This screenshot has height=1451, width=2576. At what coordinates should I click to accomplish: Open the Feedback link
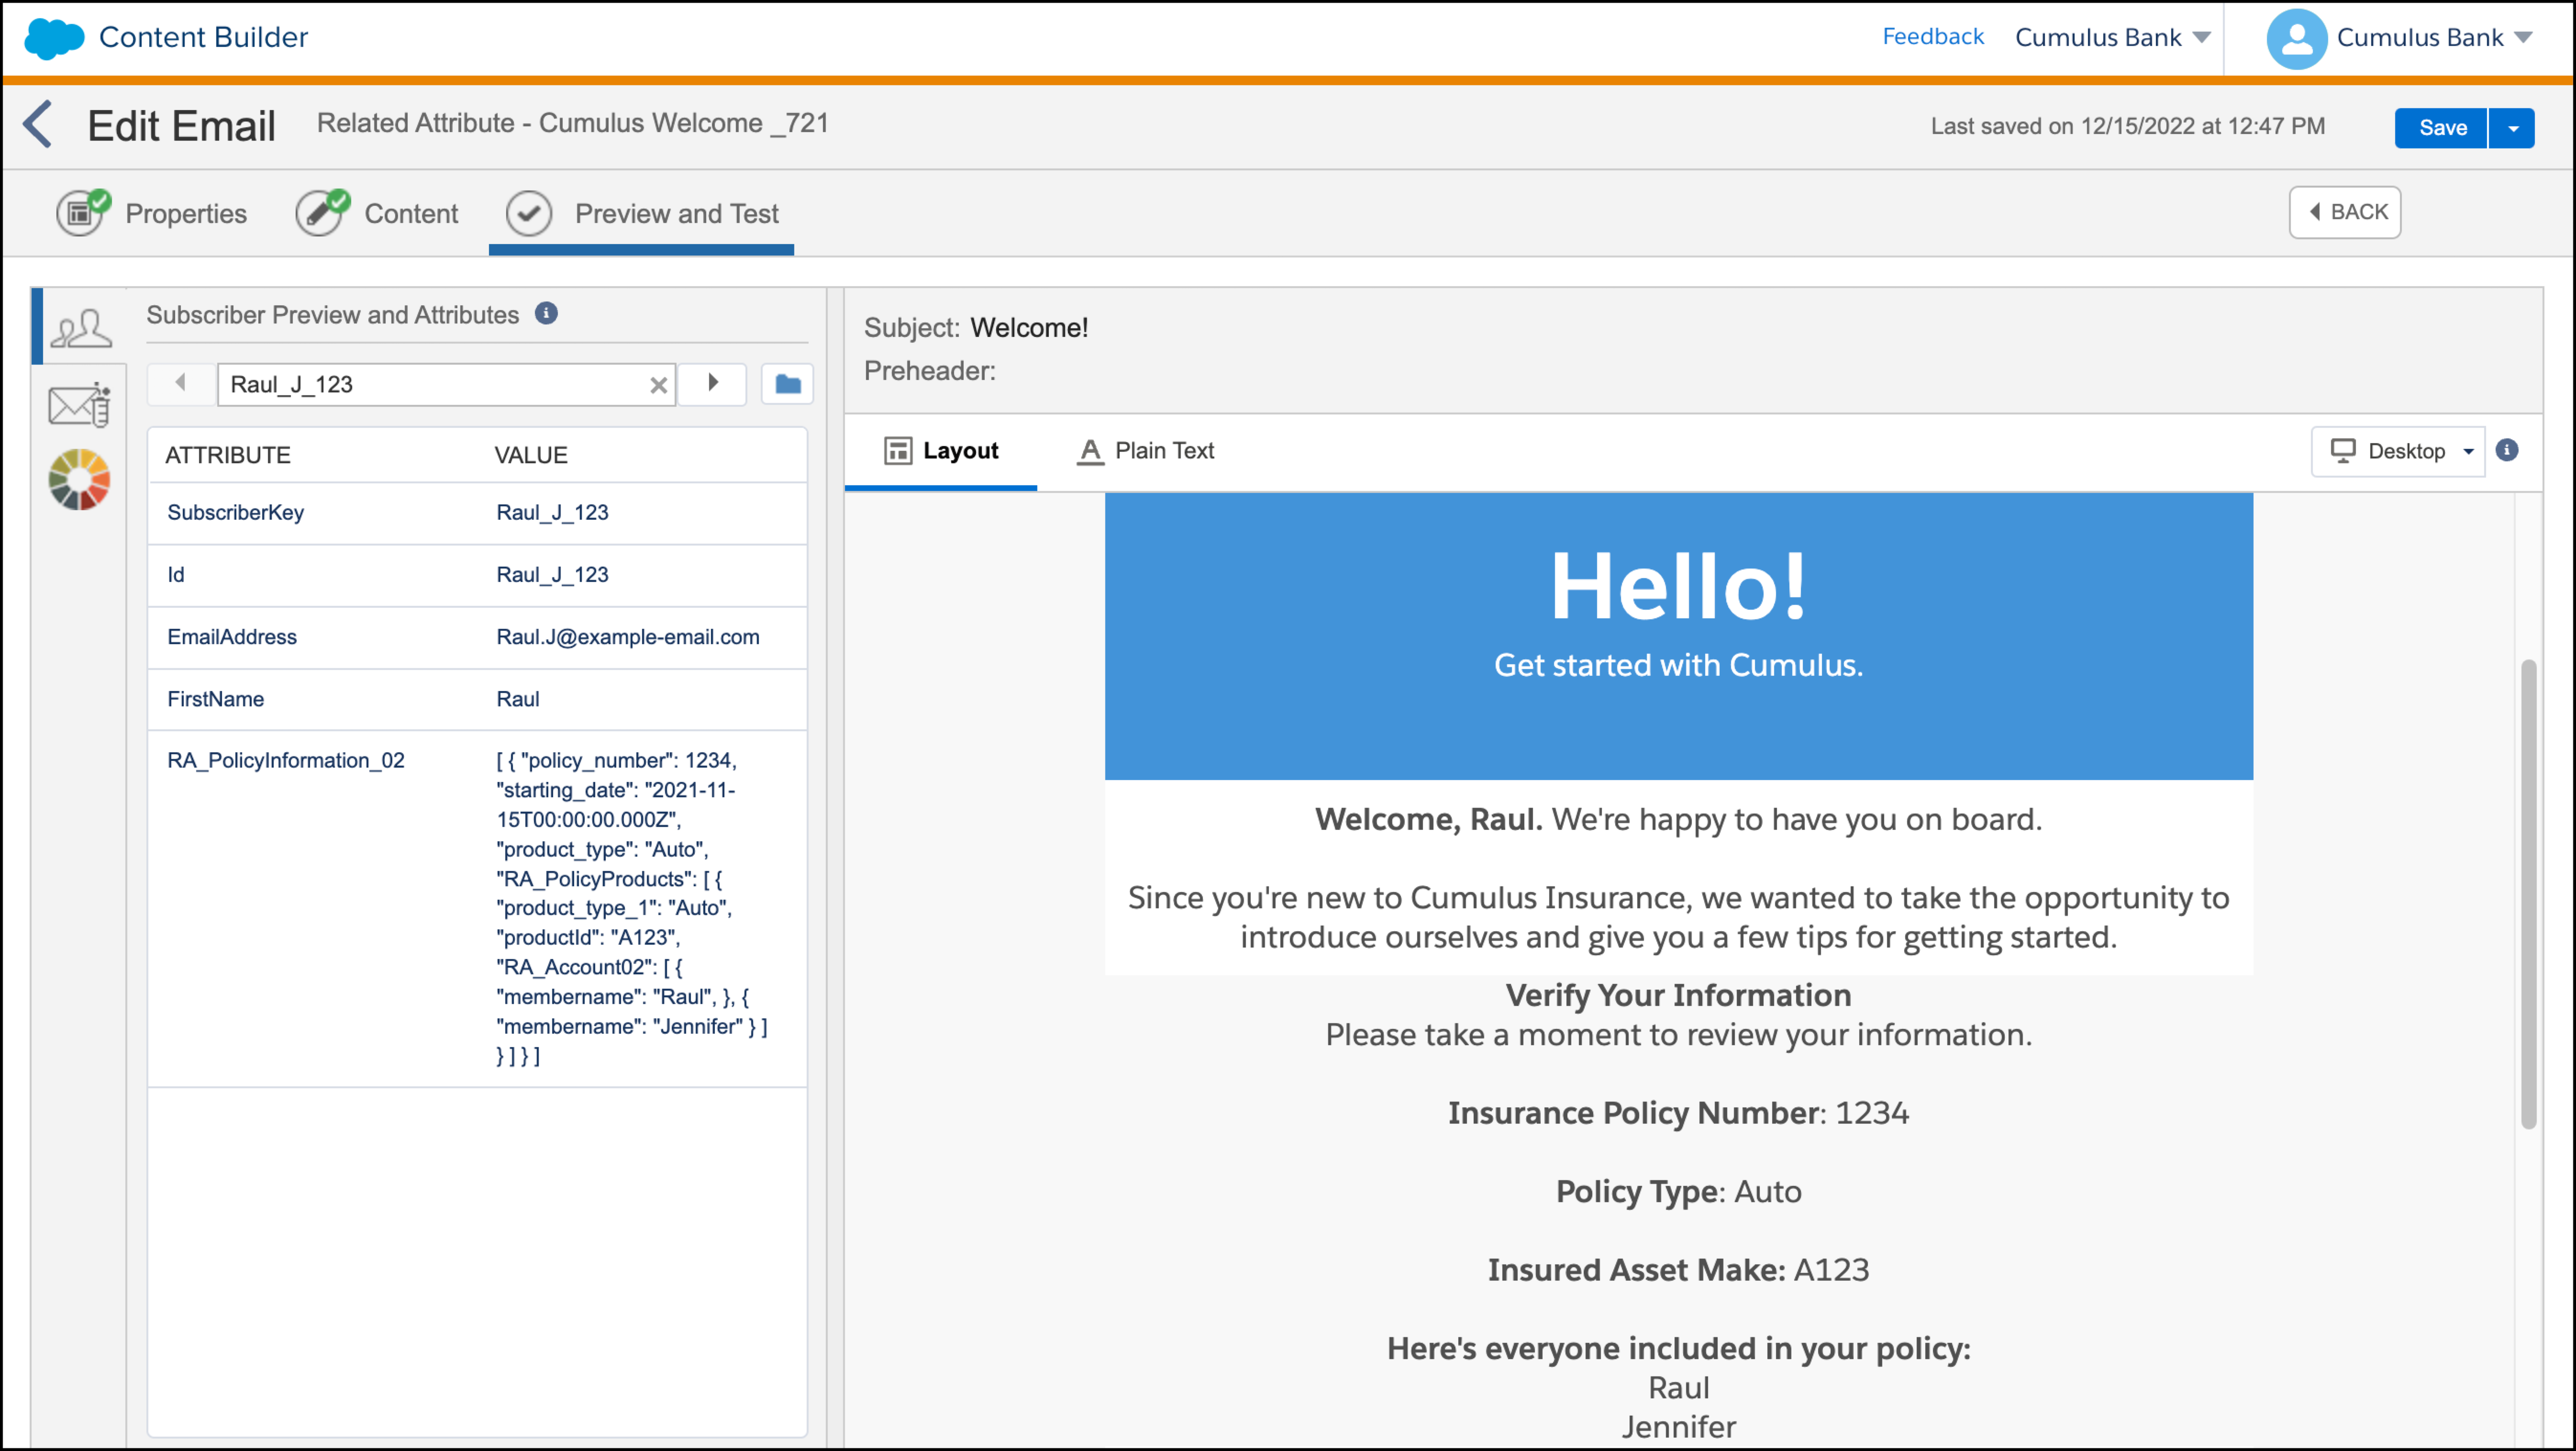tap(1933, 37)
